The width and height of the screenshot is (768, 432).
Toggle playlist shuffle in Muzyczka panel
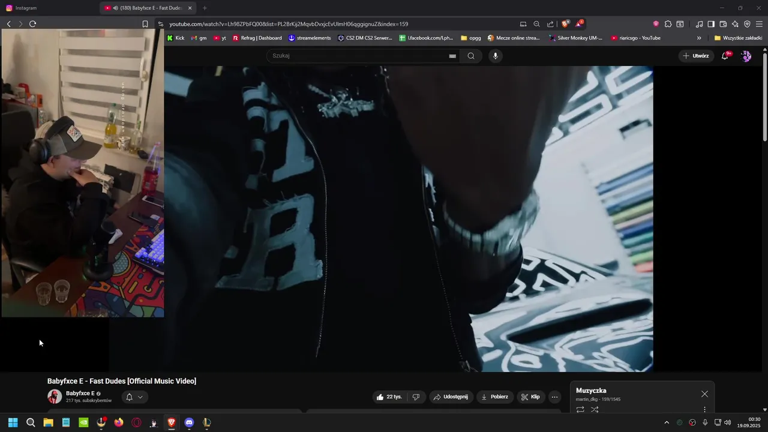(595, 410)
